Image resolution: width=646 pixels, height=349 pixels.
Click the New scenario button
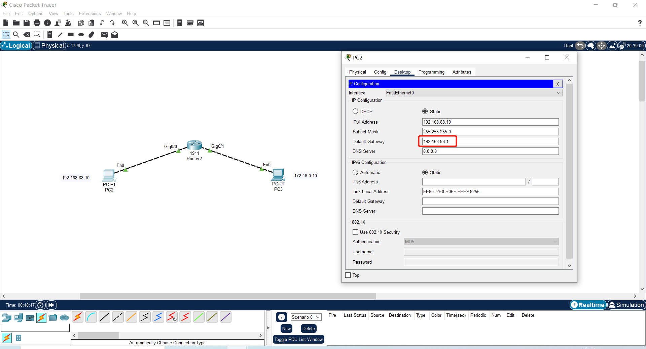(x=286, y=329)
